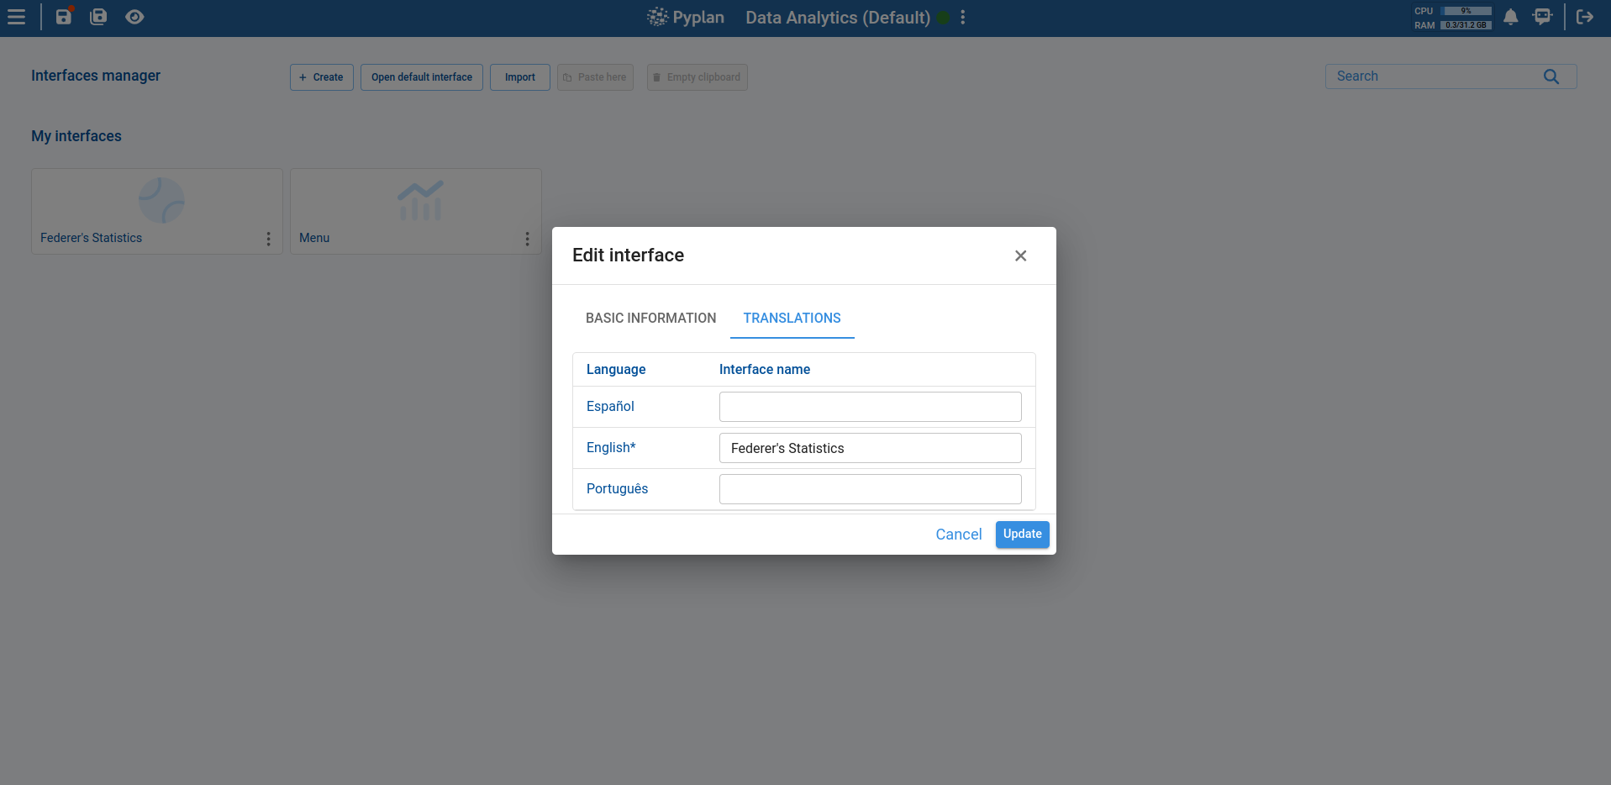The height and width of the screenshot is (785, 1611).
Task: Click the search magnifier icon
Action: click(x=1550, y=76)
